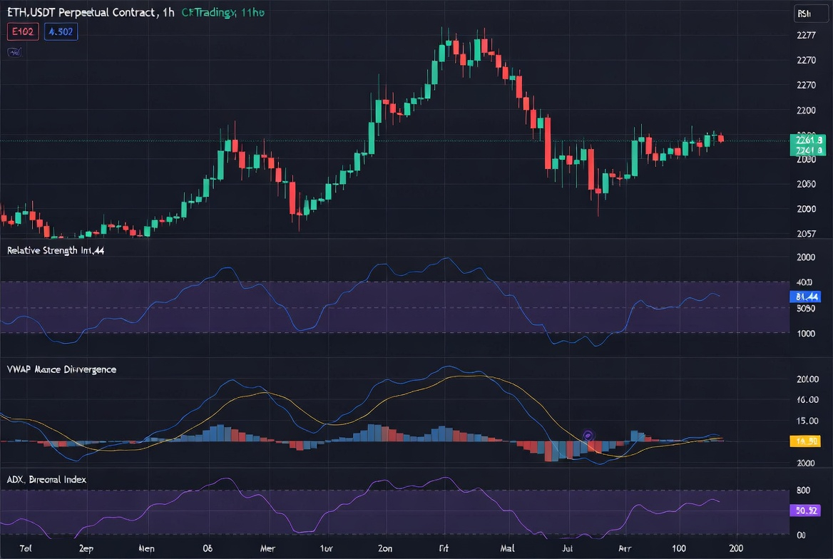The width and height of the screenshot is (833, 559).
Task: Click the Mer label on the time axis
Action: 267,548
